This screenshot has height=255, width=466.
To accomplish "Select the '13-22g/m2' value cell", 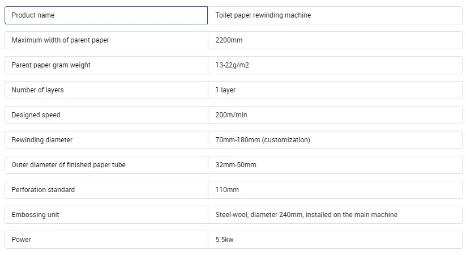I will point(335,65).
